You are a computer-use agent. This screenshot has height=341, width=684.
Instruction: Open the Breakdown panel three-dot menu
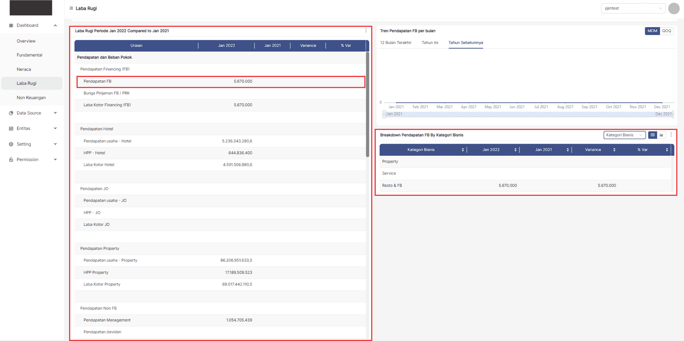pos(671,135)
